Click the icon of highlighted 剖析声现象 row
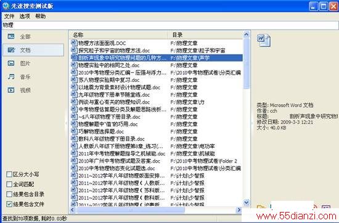 (74, 58)
